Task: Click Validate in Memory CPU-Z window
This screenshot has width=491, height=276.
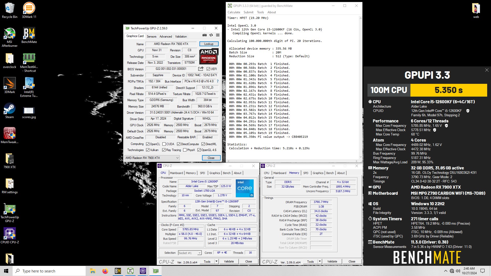Action: [x=332, y=261]
